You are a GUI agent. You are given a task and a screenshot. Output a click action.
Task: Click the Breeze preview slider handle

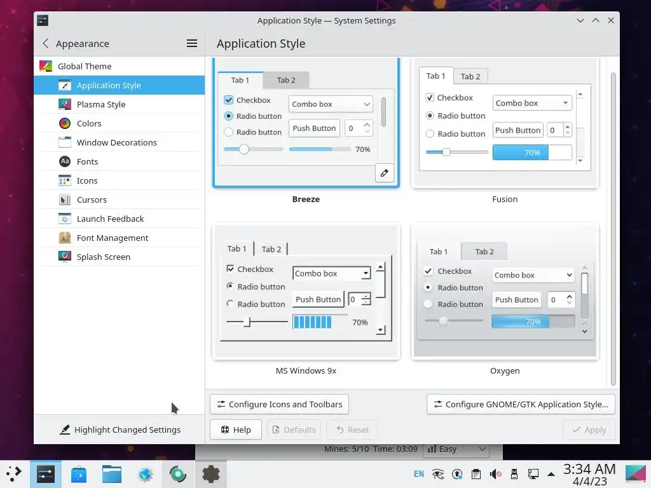coord(243,149)
